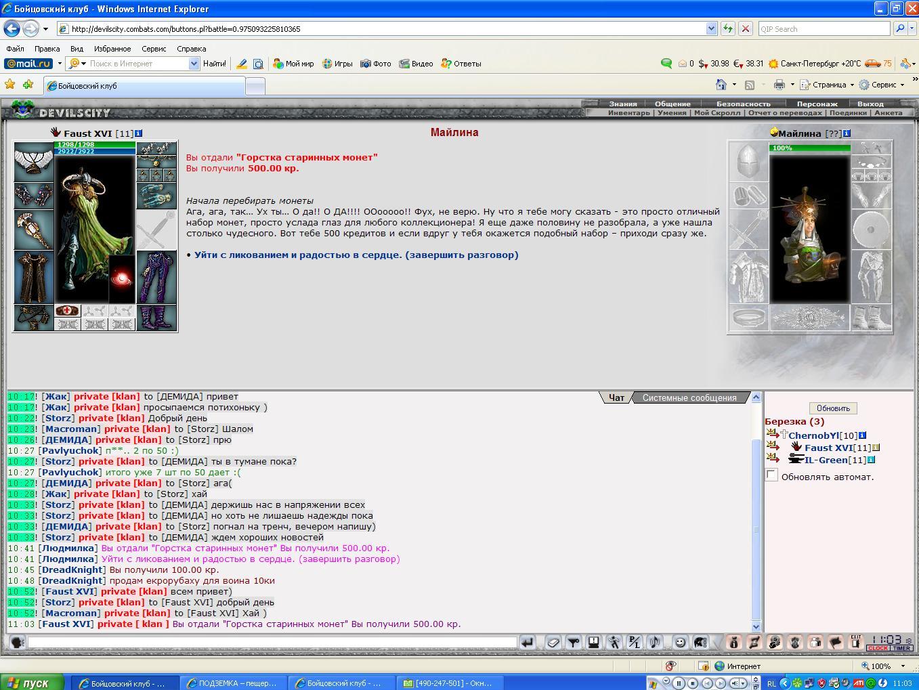Image resolution: width=919 pixels, height=690 pixels.
Task: Click the send message enter-arrow icon
Action: click(x=528, y=642)
